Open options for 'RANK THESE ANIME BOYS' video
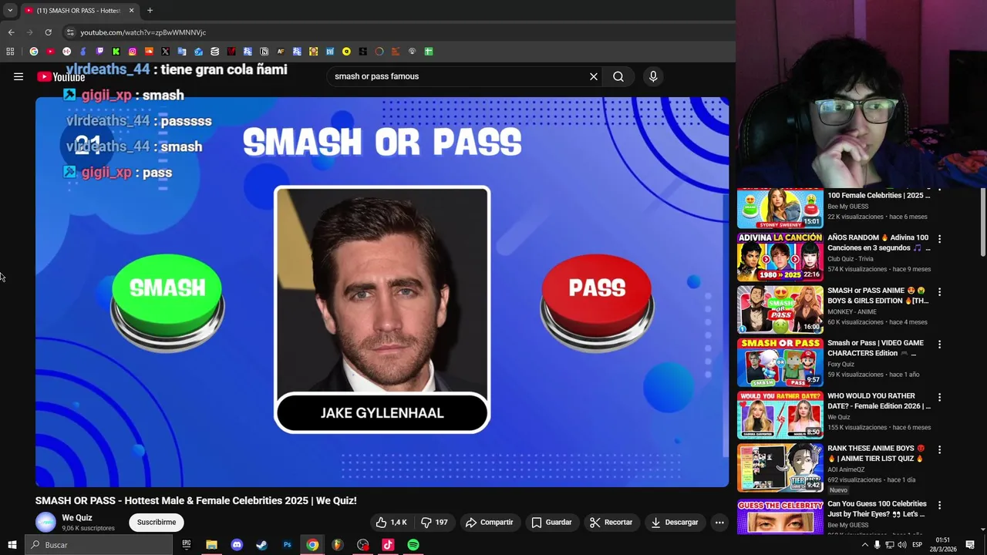Image resolution: width=987 pixels, height=555 pixels. (x=939, y=449)
